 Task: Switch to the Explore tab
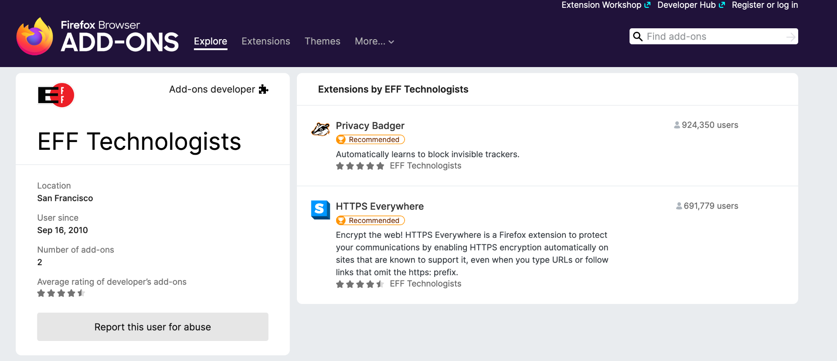pos(211,41)
